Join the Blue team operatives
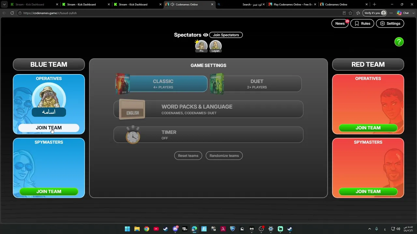Image resolution: width=417 pixels, height=234 pixels. [49, 128]
